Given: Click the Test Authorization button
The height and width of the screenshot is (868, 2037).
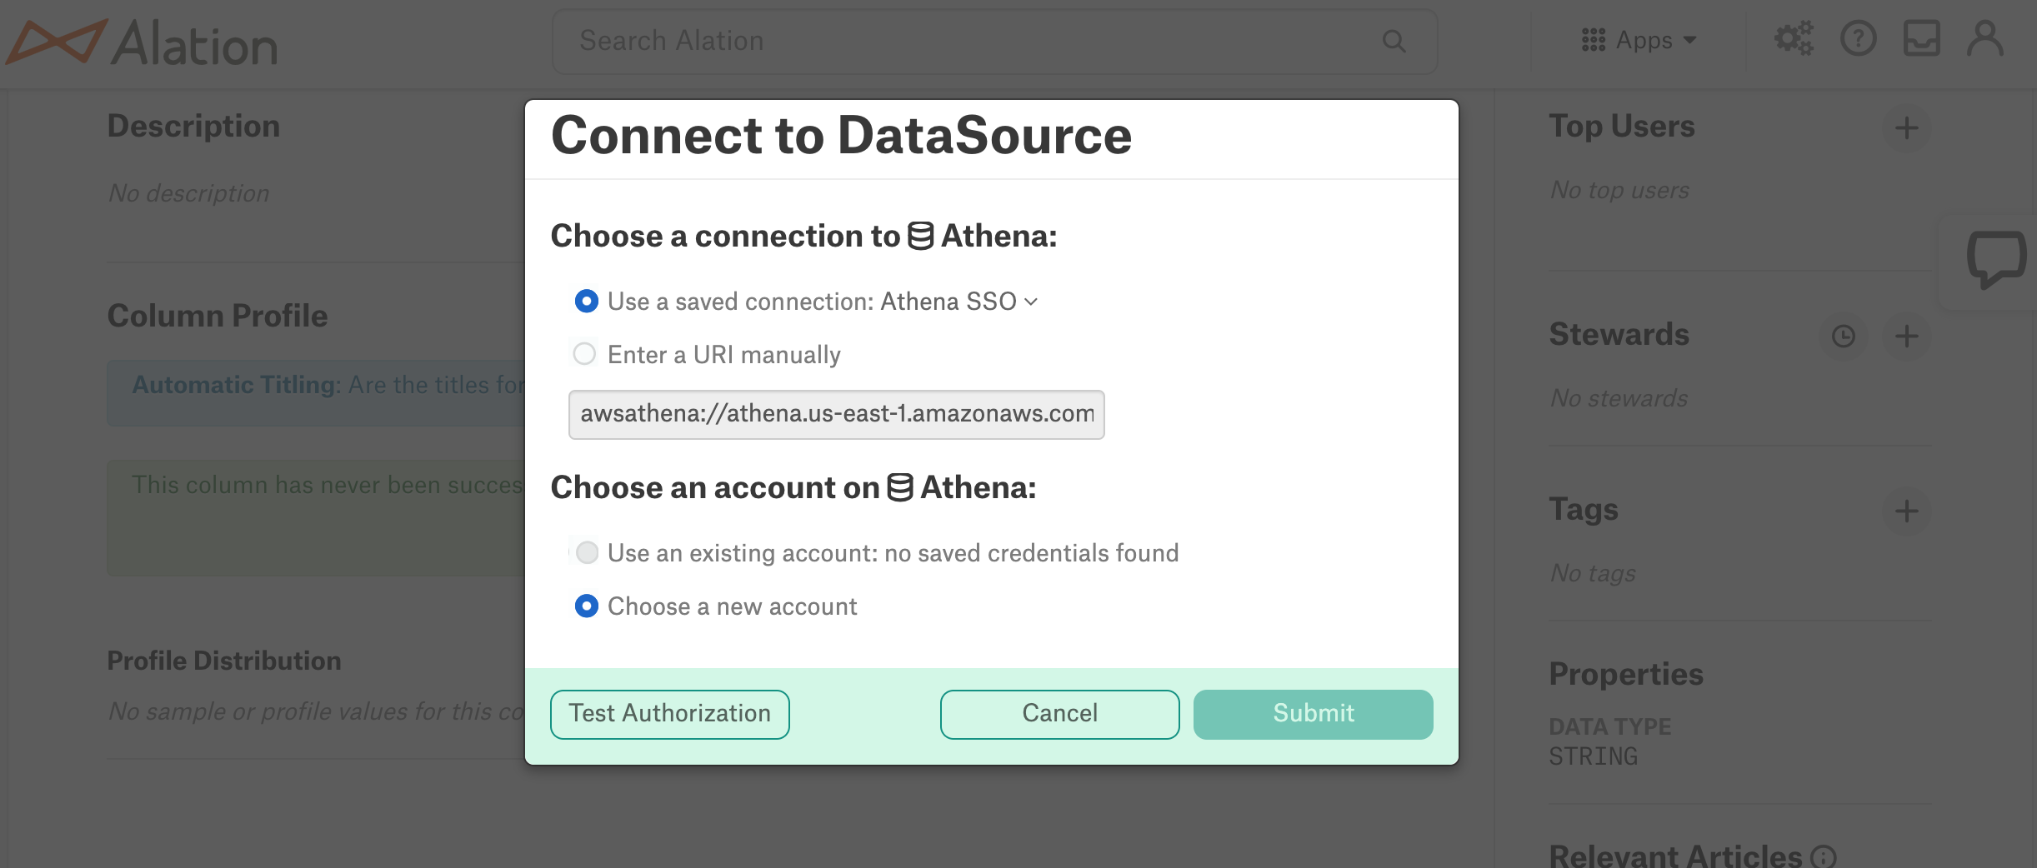Looking at the screenshot, I should click(x=669, y=714).
